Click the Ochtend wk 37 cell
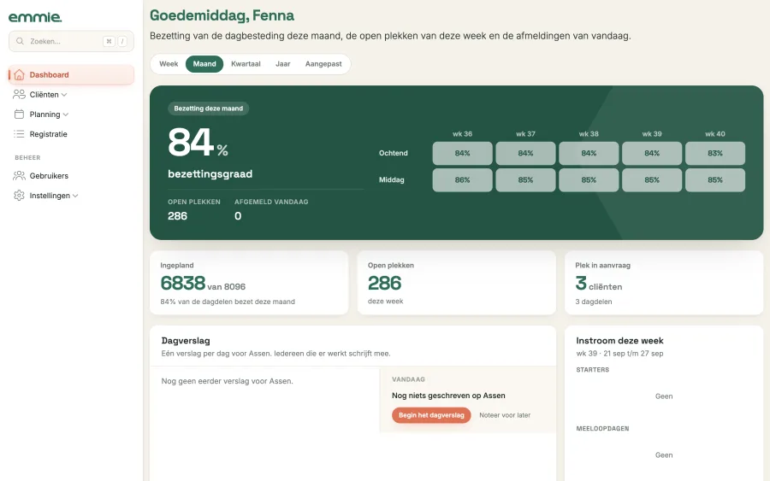This screenshot has height=481, width=770. tap(525, 153)
